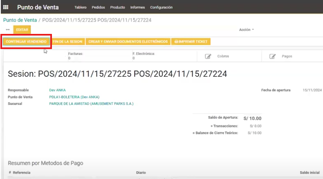Image resolution: width=323 pixels, height=179 pixels.
Task: Click the small icon left of EDITAR
Action: tap(7, 30)
